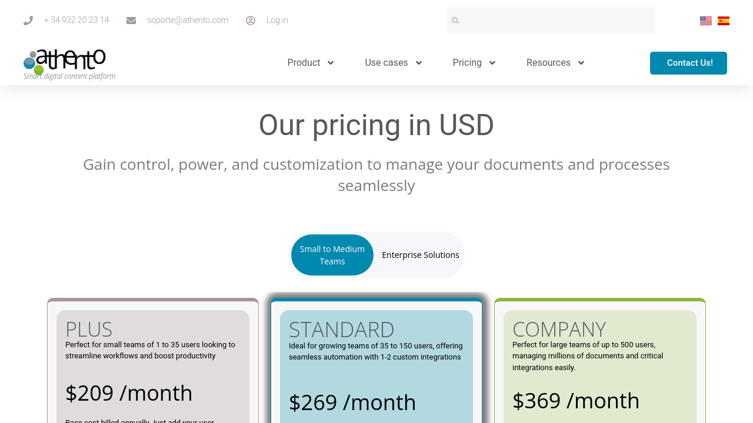The height and width of the screenshot is (423, 753).
Task: Switch language with the Spanish flag
Action: (724, 21)
